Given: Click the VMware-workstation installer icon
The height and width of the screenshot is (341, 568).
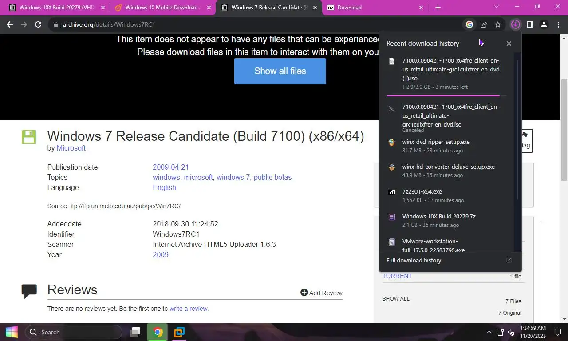Looking at the screenshot, I should click(391, 242).
